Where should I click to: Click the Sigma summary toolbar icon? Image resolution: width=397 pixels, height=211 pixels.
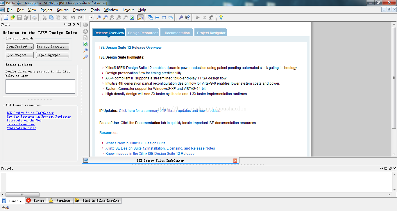(x=204, y=17)
